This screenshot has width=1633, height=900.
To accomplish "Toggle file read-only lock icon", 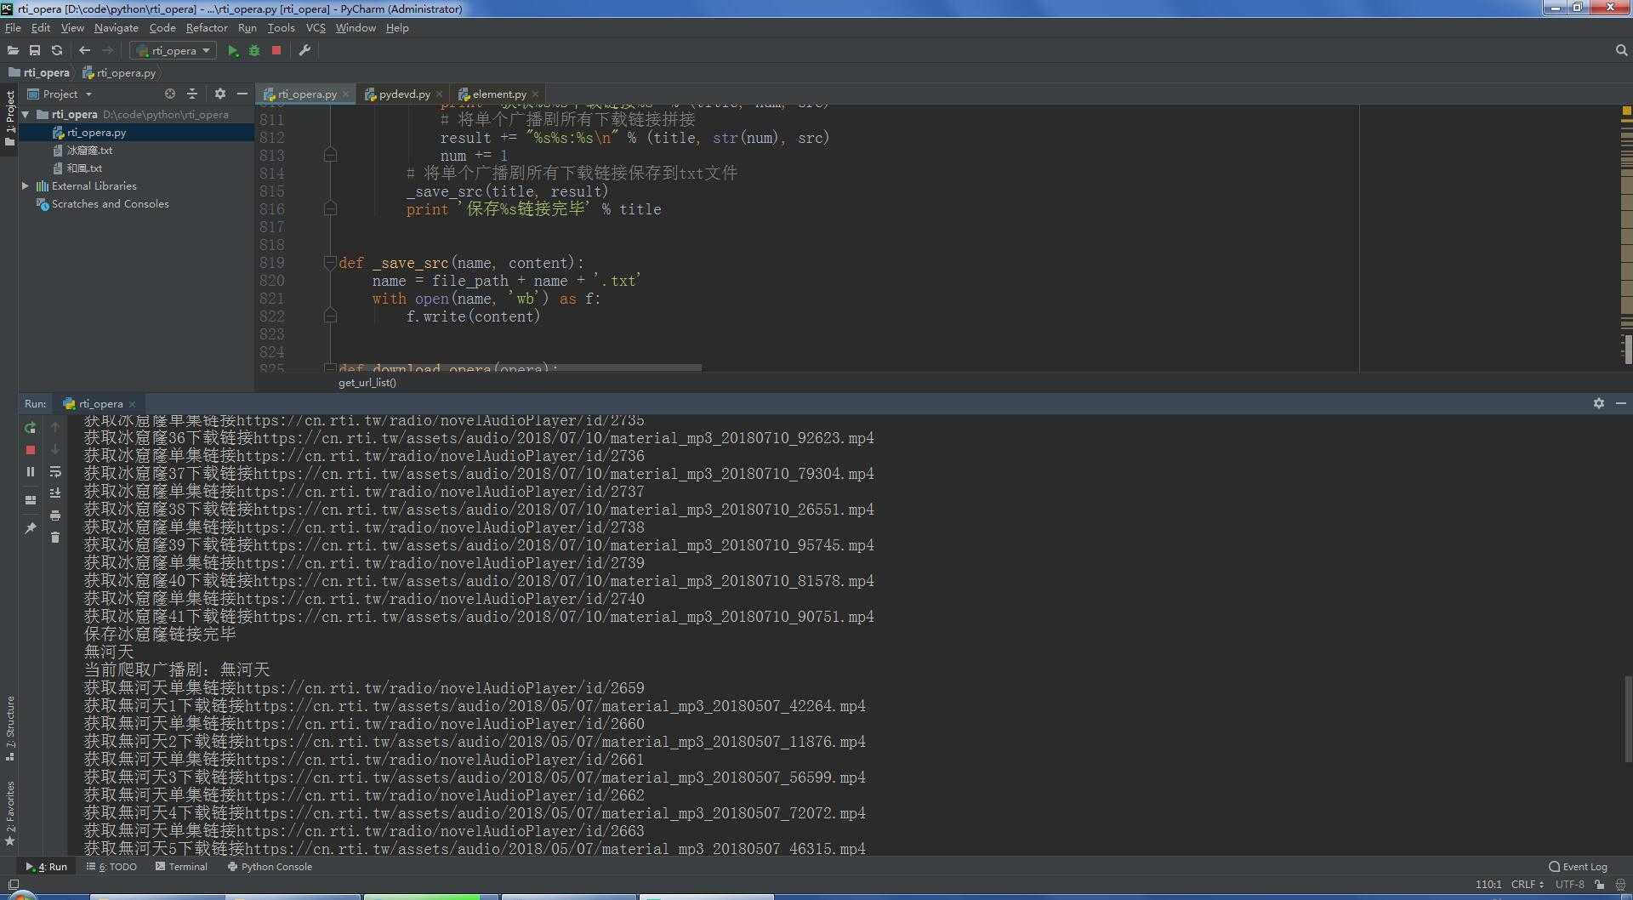I will (x=1600, y=885).
